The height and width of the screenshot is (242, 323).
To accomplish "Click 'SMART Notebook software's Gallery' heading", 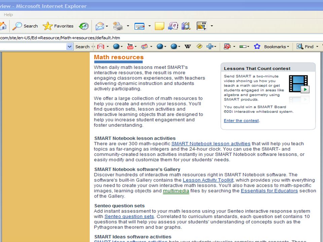I will tap(137, 169).
